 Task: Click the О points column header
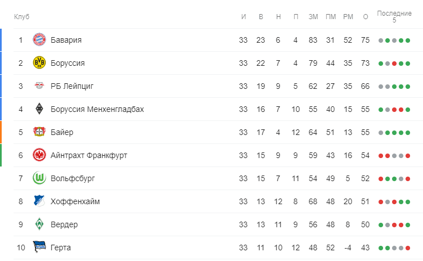point(365,17)
